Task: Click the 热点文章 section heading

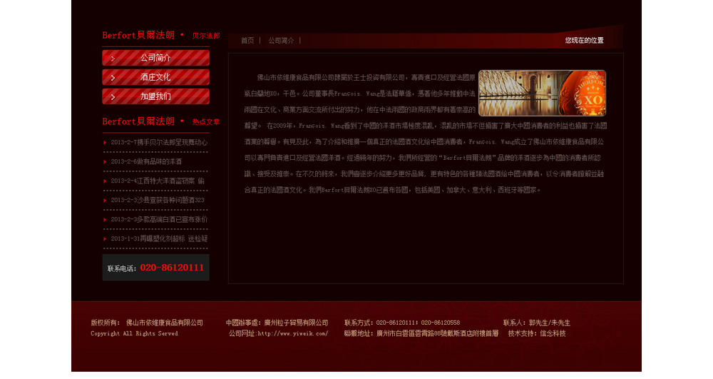Action: coord(206,122)
